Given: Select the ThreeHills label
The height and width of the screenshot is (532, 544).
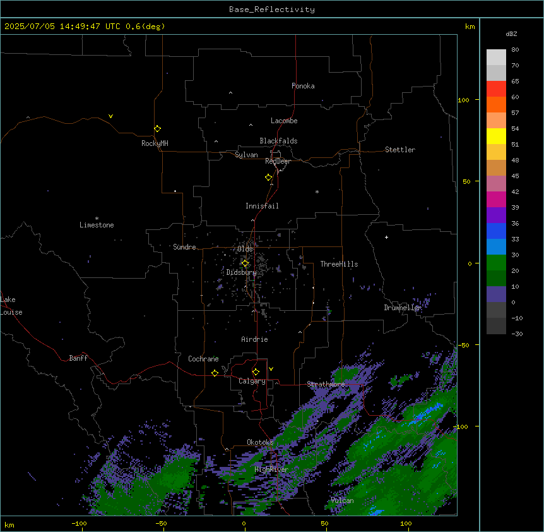Looking at the screenshot, I should click(x=339, y=264).
